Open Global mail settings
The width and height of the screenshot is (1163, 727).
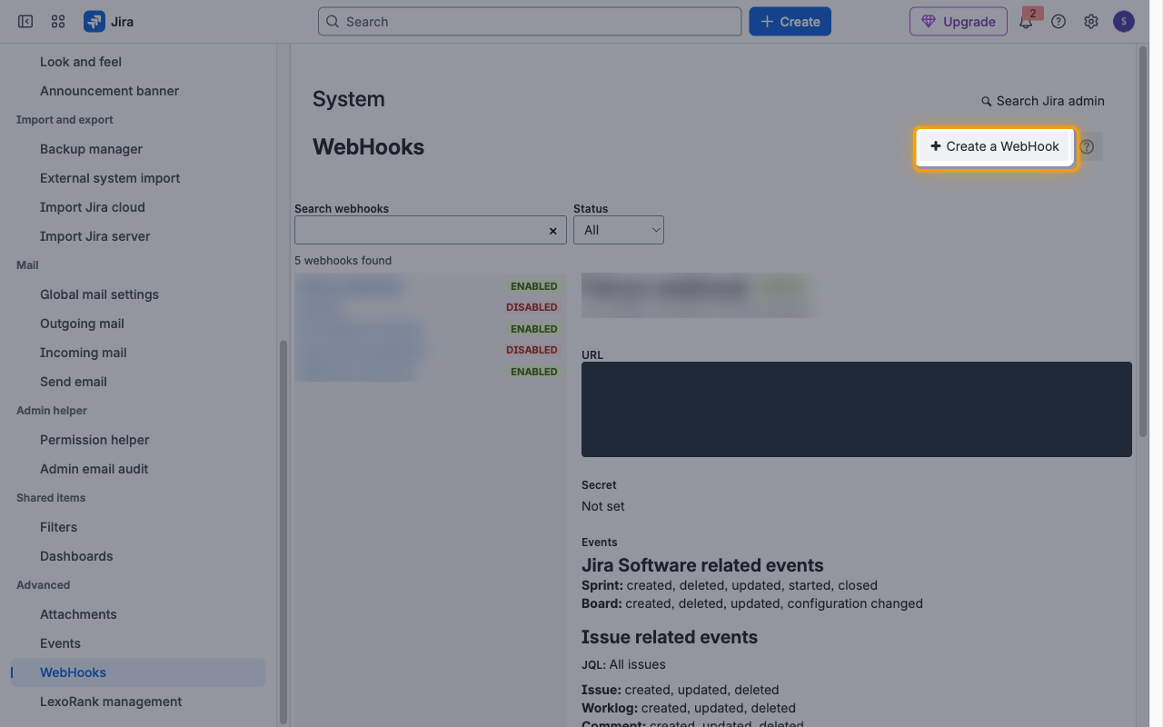click(x=99, y=294)
